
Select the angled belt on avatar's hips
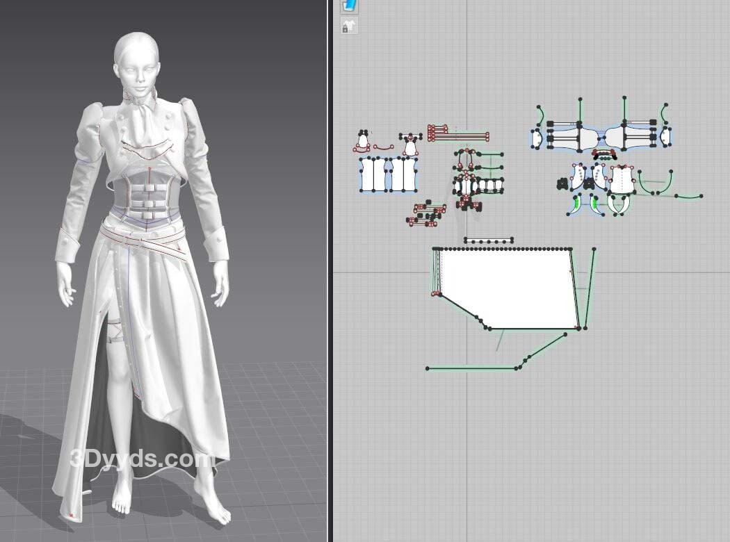[x=143, y=241]
